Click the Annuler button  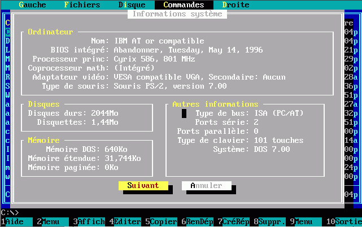tap(206, 185)
